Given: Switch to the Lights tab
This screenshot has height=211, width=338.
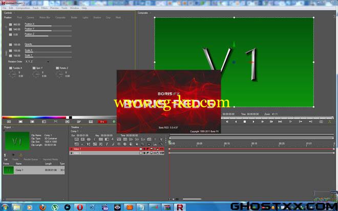Looking at the screenshot, I should point(85,18).
